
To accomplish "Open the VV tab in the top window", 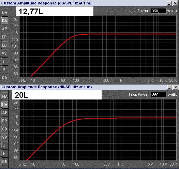I will coord(4,53).
